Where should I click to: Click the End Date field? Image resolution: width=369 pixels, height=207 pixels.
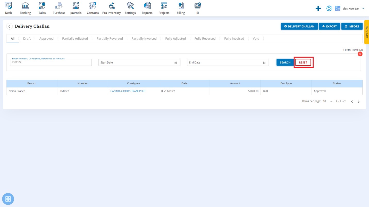point(228,62)
